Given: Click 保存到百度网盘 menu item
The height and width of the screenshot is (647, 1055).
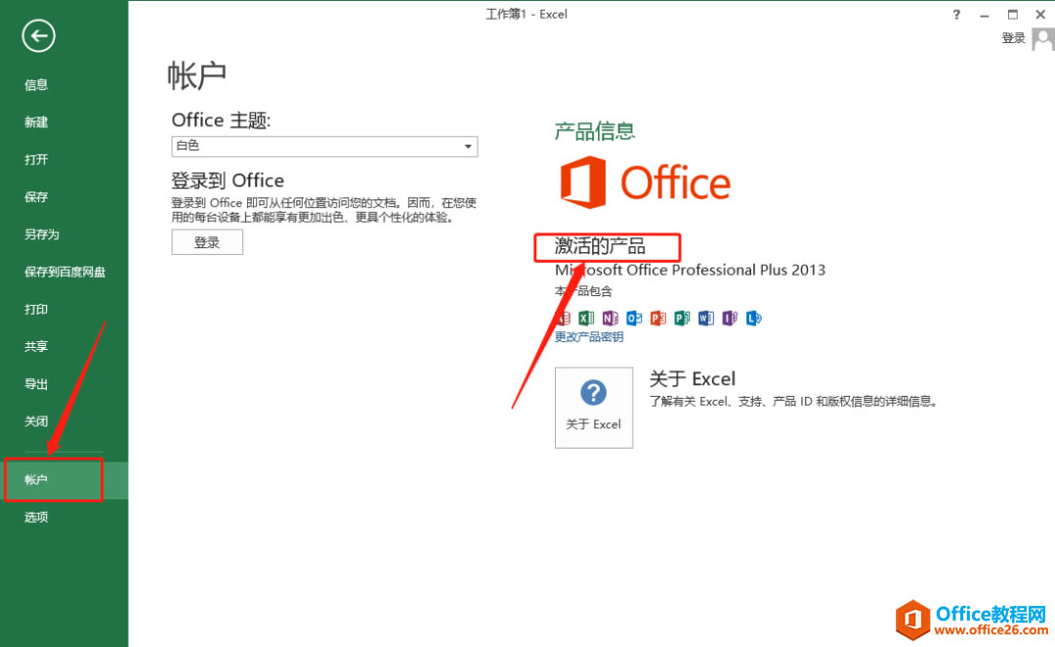Looking at the screenshot, I should coord(64,272).
